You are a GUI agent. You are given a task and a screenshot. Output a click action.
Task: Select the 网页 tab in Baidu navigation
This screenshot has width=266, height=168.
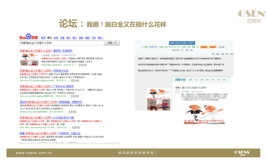tap(49, 38)
